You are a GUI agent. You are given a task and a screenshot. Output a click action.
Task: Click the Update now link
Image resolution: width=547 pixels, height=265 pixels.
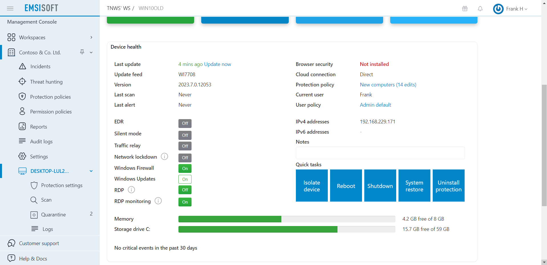point(217,64)
